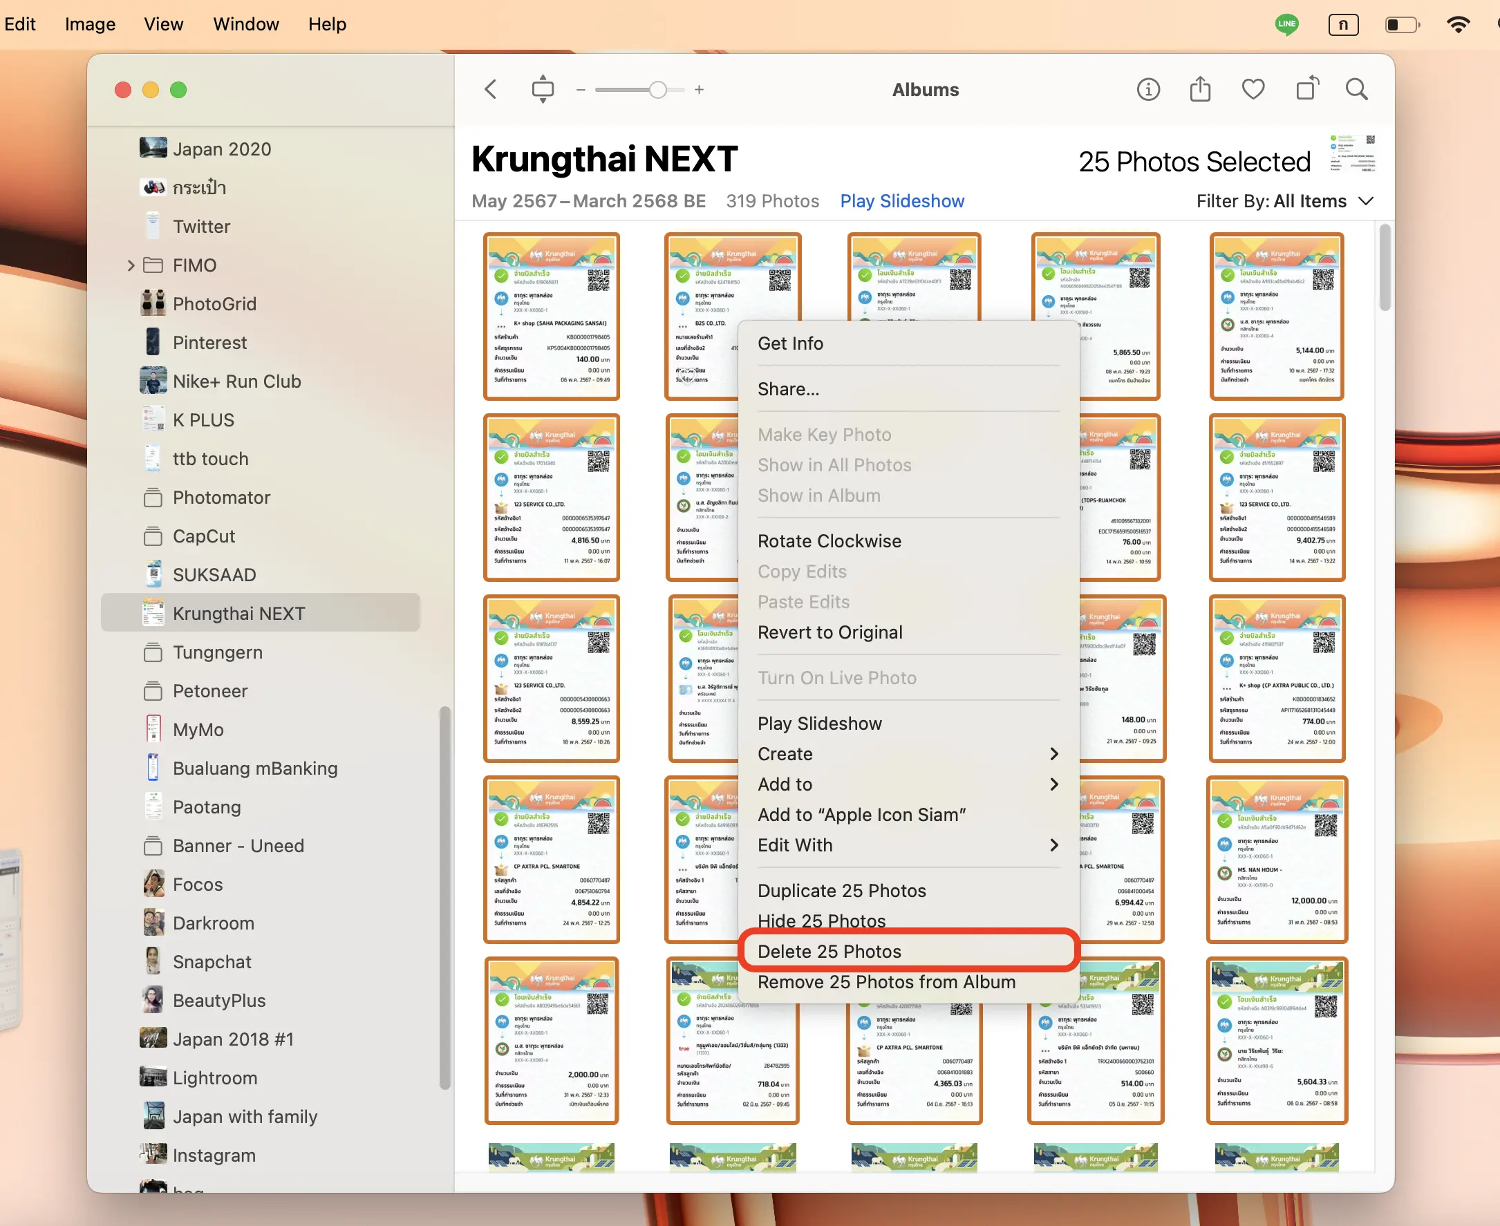This screenshot has width=1500, height=1226.
Task: Go back with the left chevron
Action: tap(491, 90)
